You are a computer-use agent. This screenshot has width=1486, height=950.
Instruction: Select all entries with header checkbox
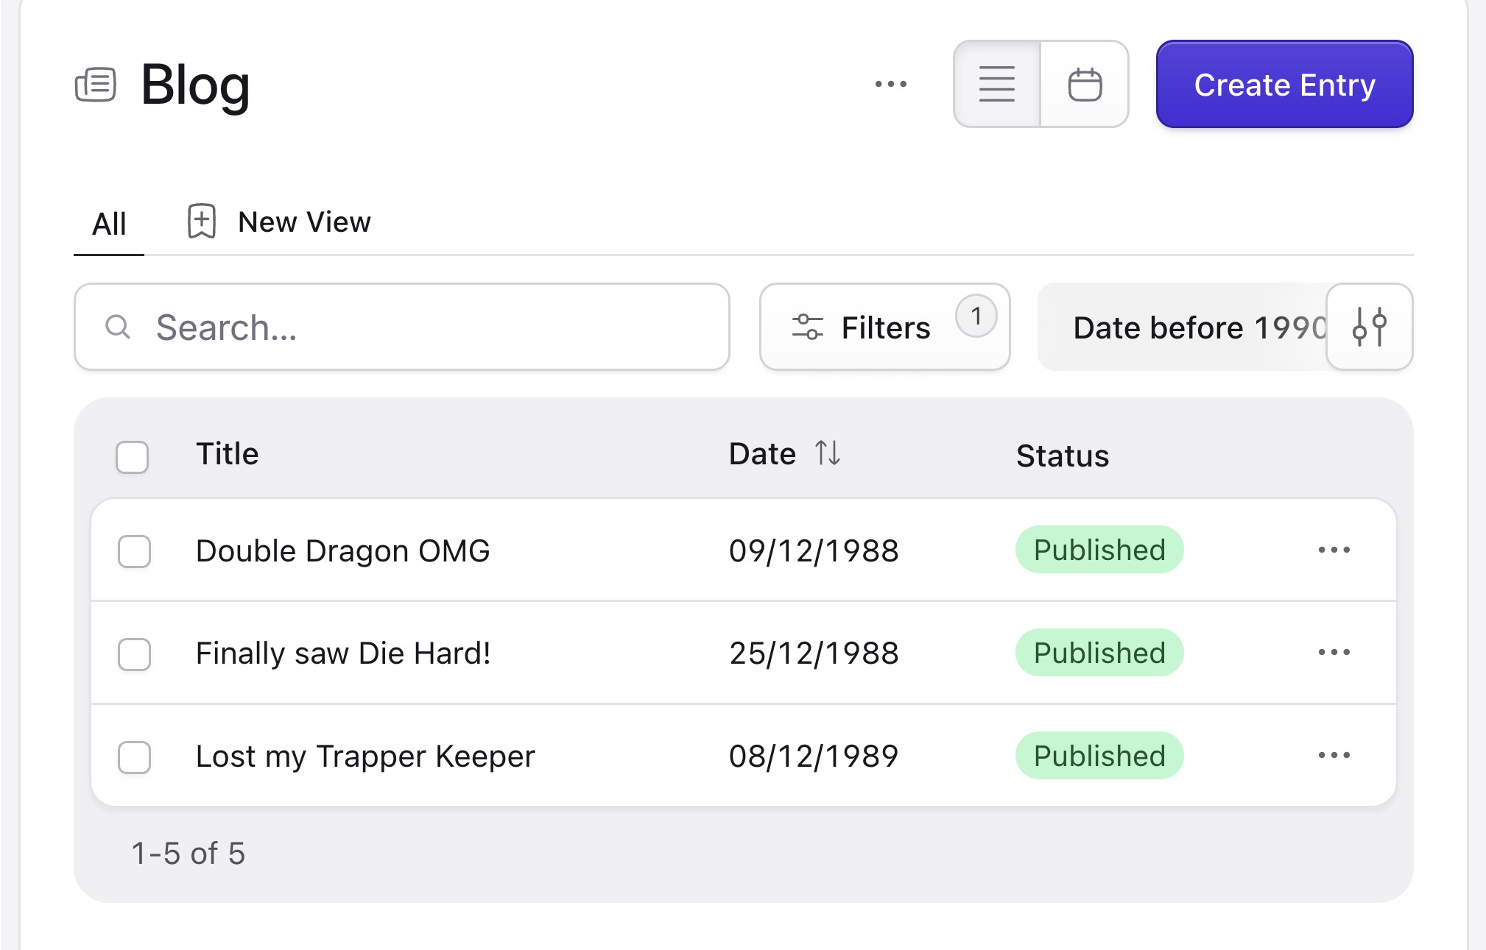point(133,457)
